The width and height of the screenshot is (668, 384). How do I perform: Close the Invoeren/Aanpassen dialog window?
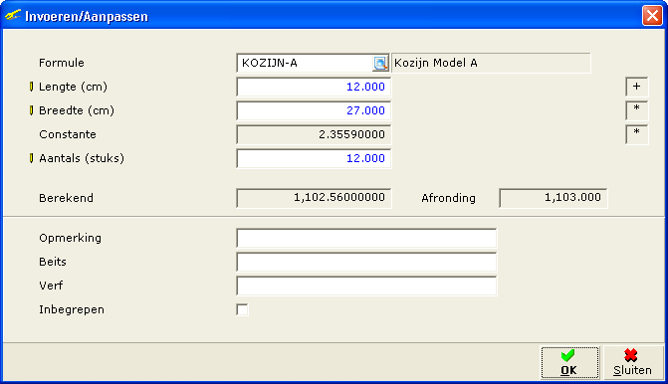pos(652,16)
